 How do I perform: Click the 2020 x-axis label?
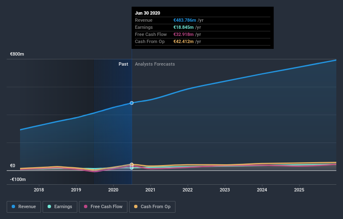point(113,190)
